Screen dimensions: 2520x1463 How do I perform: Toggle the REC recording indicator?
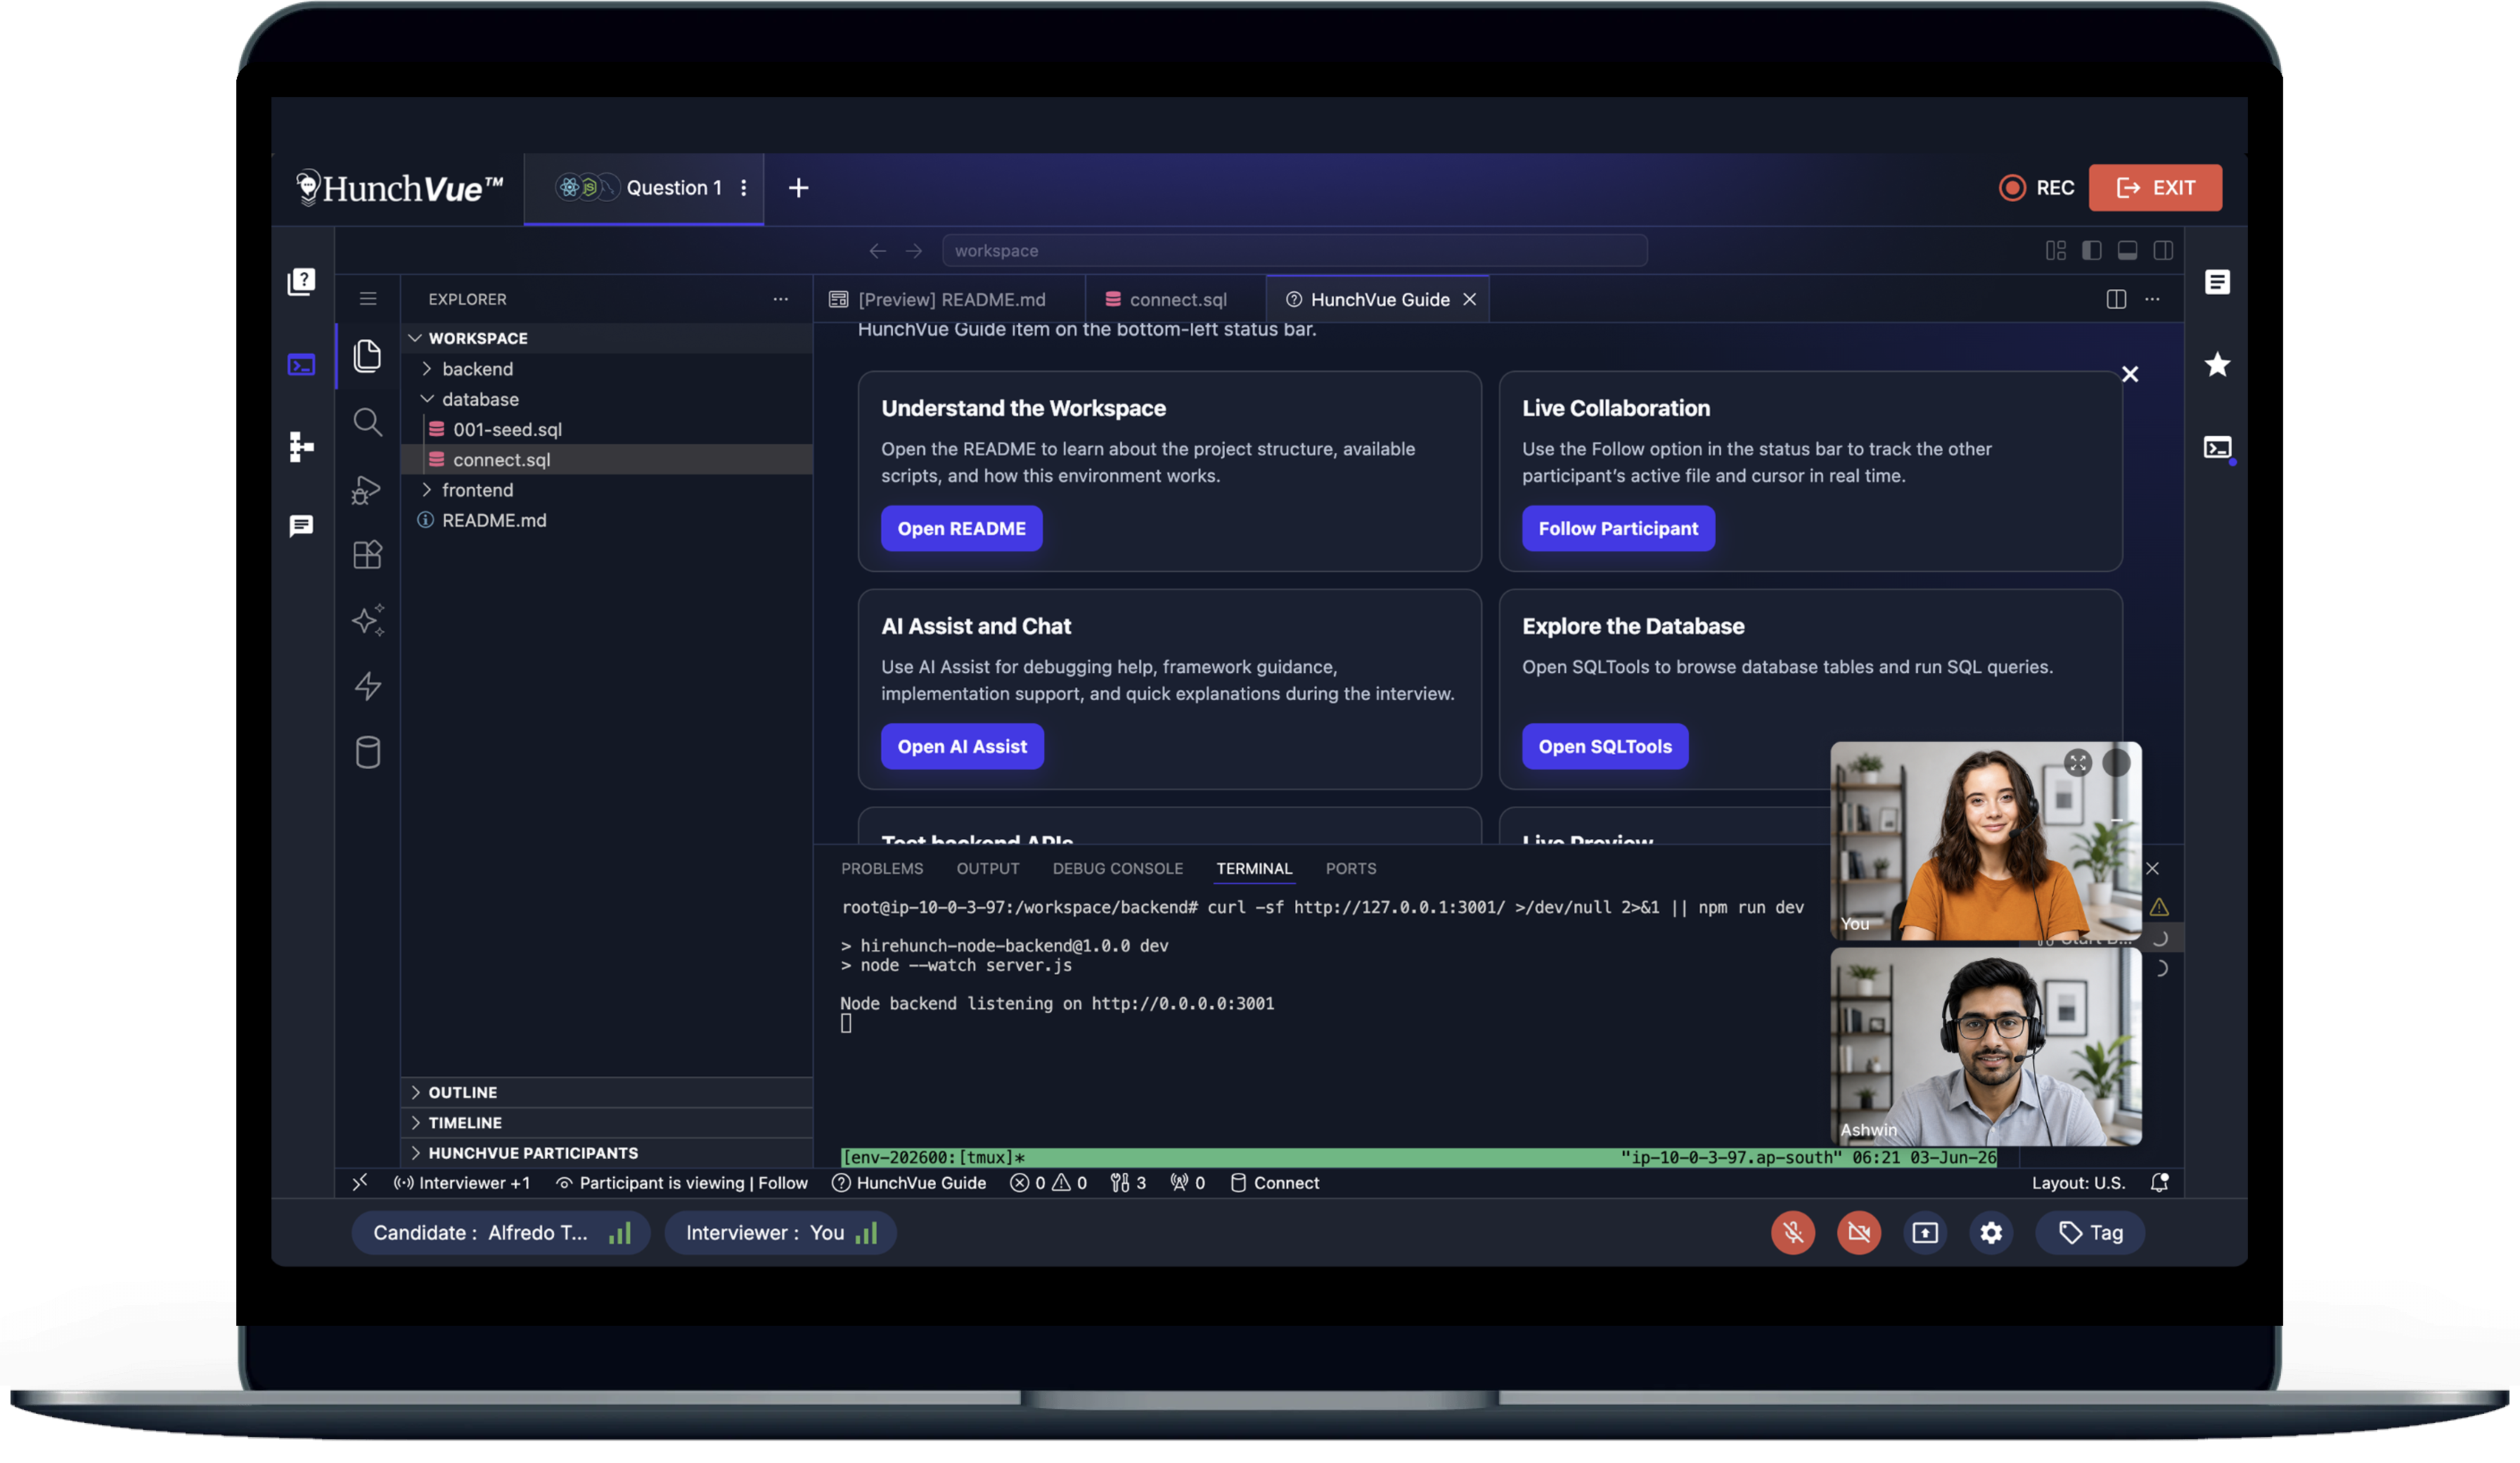click(x=2035, y=187)
